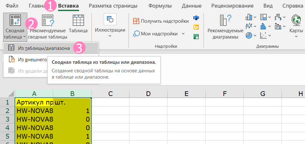Insert a scatter chart
305x144 pixels.
pos(263,35)
